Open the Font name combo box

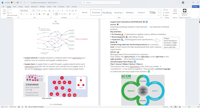[x=26, y=11]
